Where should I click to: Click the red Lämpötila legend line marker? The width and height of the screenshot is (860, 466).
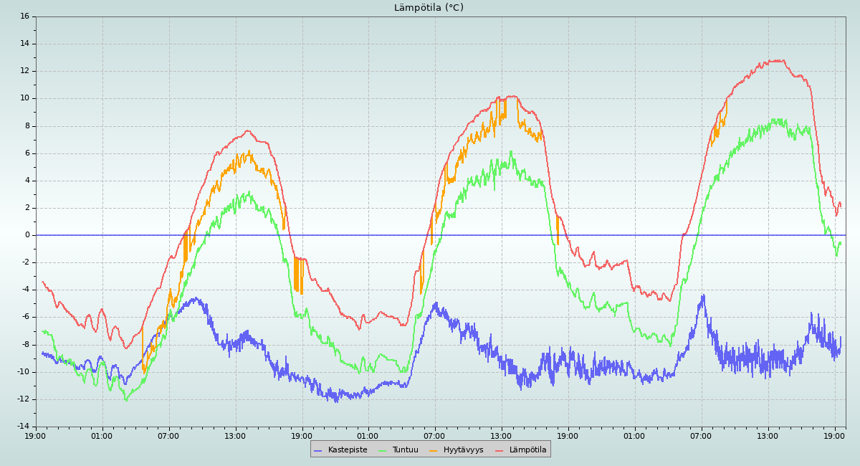tap(500, 450)
